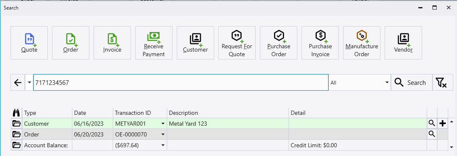Create a new Invoice

tap(112, 43)
